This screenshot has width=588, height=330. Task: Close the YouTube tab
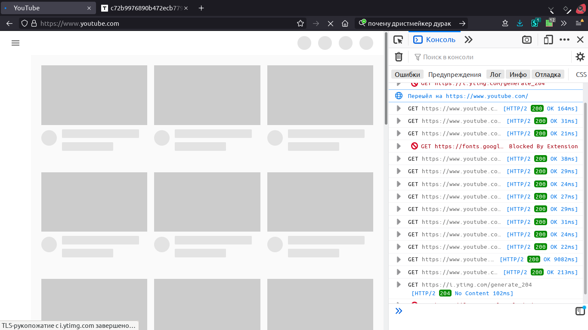tap(90, 8)
